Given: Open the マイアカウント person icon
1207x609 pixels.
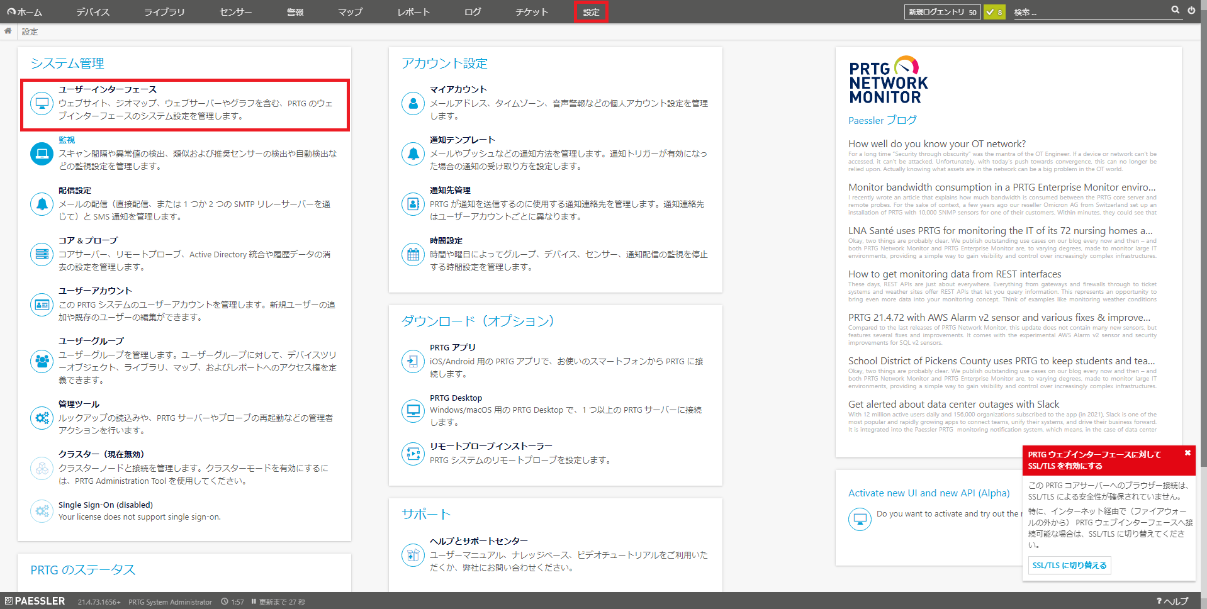Looking at the screenshot, I should tap(412, 103).
